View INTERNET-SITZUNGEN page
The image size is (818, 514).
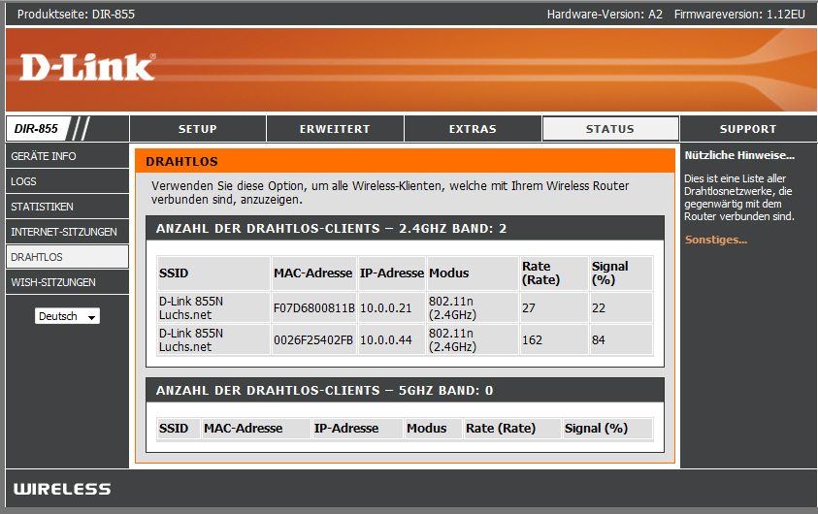point(67,232)
